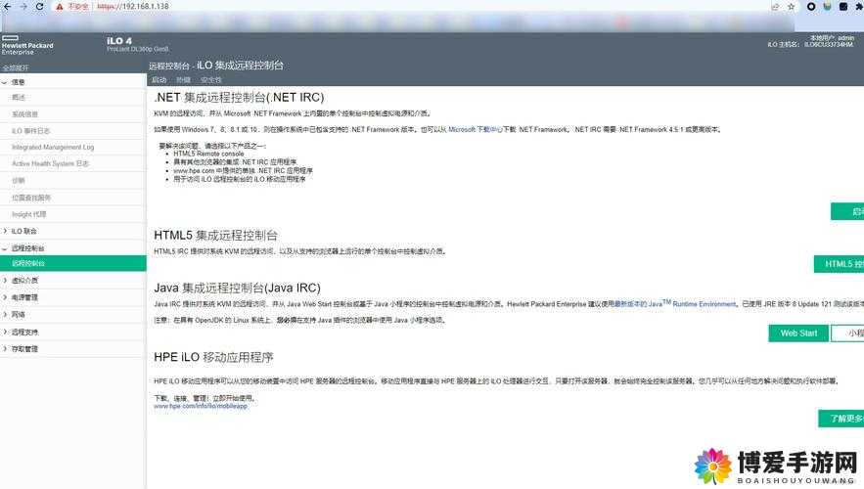
Task: Click the 本地用户 admin text
Action: pyautogui.click(x=832, y=38)
